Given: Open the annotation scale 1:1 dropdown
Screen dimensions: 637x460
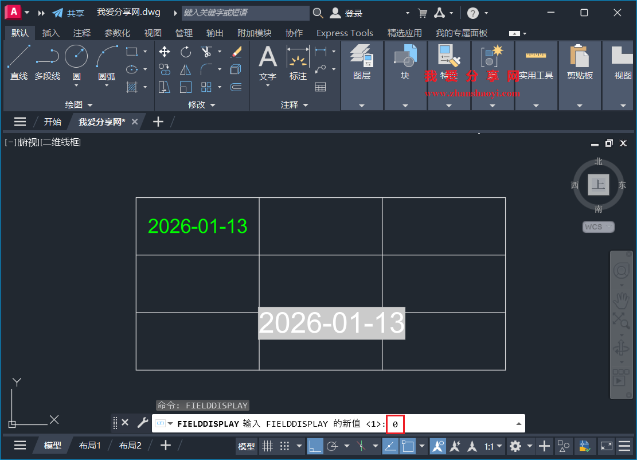Looking at the screenshot, I should pos(498,446).
